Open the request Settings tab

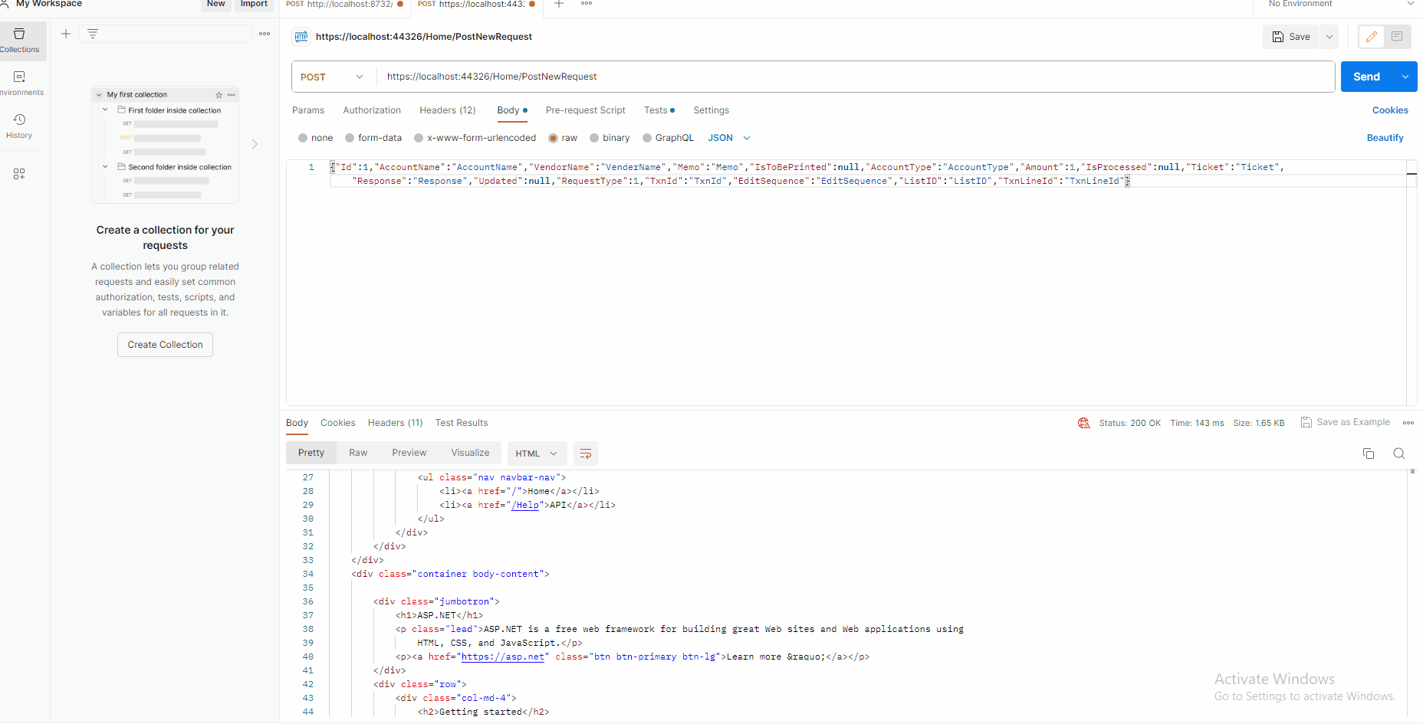tap(711, 110)
